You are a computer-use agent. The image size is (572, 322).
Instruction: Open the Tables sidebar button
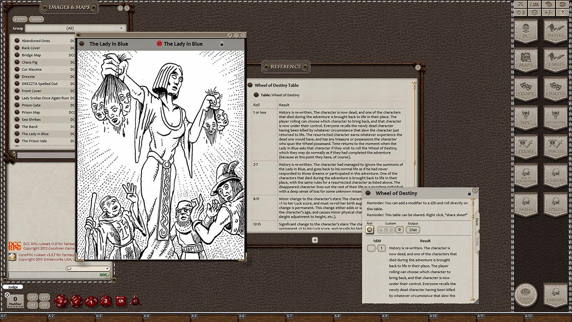(555, 59)
